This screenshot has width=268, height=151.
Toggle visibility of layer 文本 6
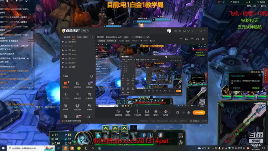pyautogui.click(x=63, y=46)
